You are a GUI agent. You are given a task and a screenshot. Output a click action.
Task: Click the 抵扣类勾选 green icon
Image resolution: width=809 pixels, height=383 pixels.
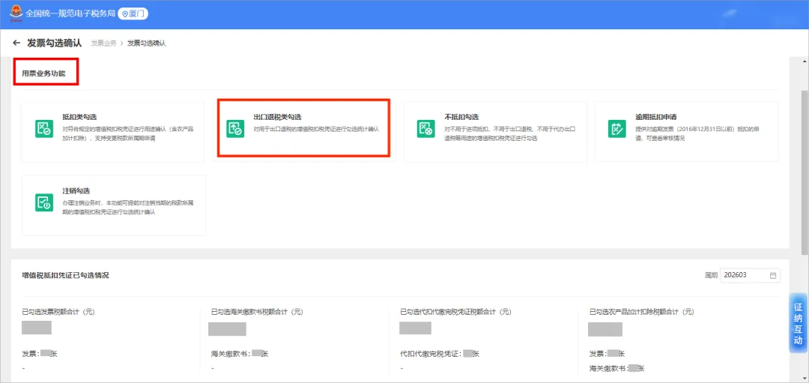(x=44, y=128)
